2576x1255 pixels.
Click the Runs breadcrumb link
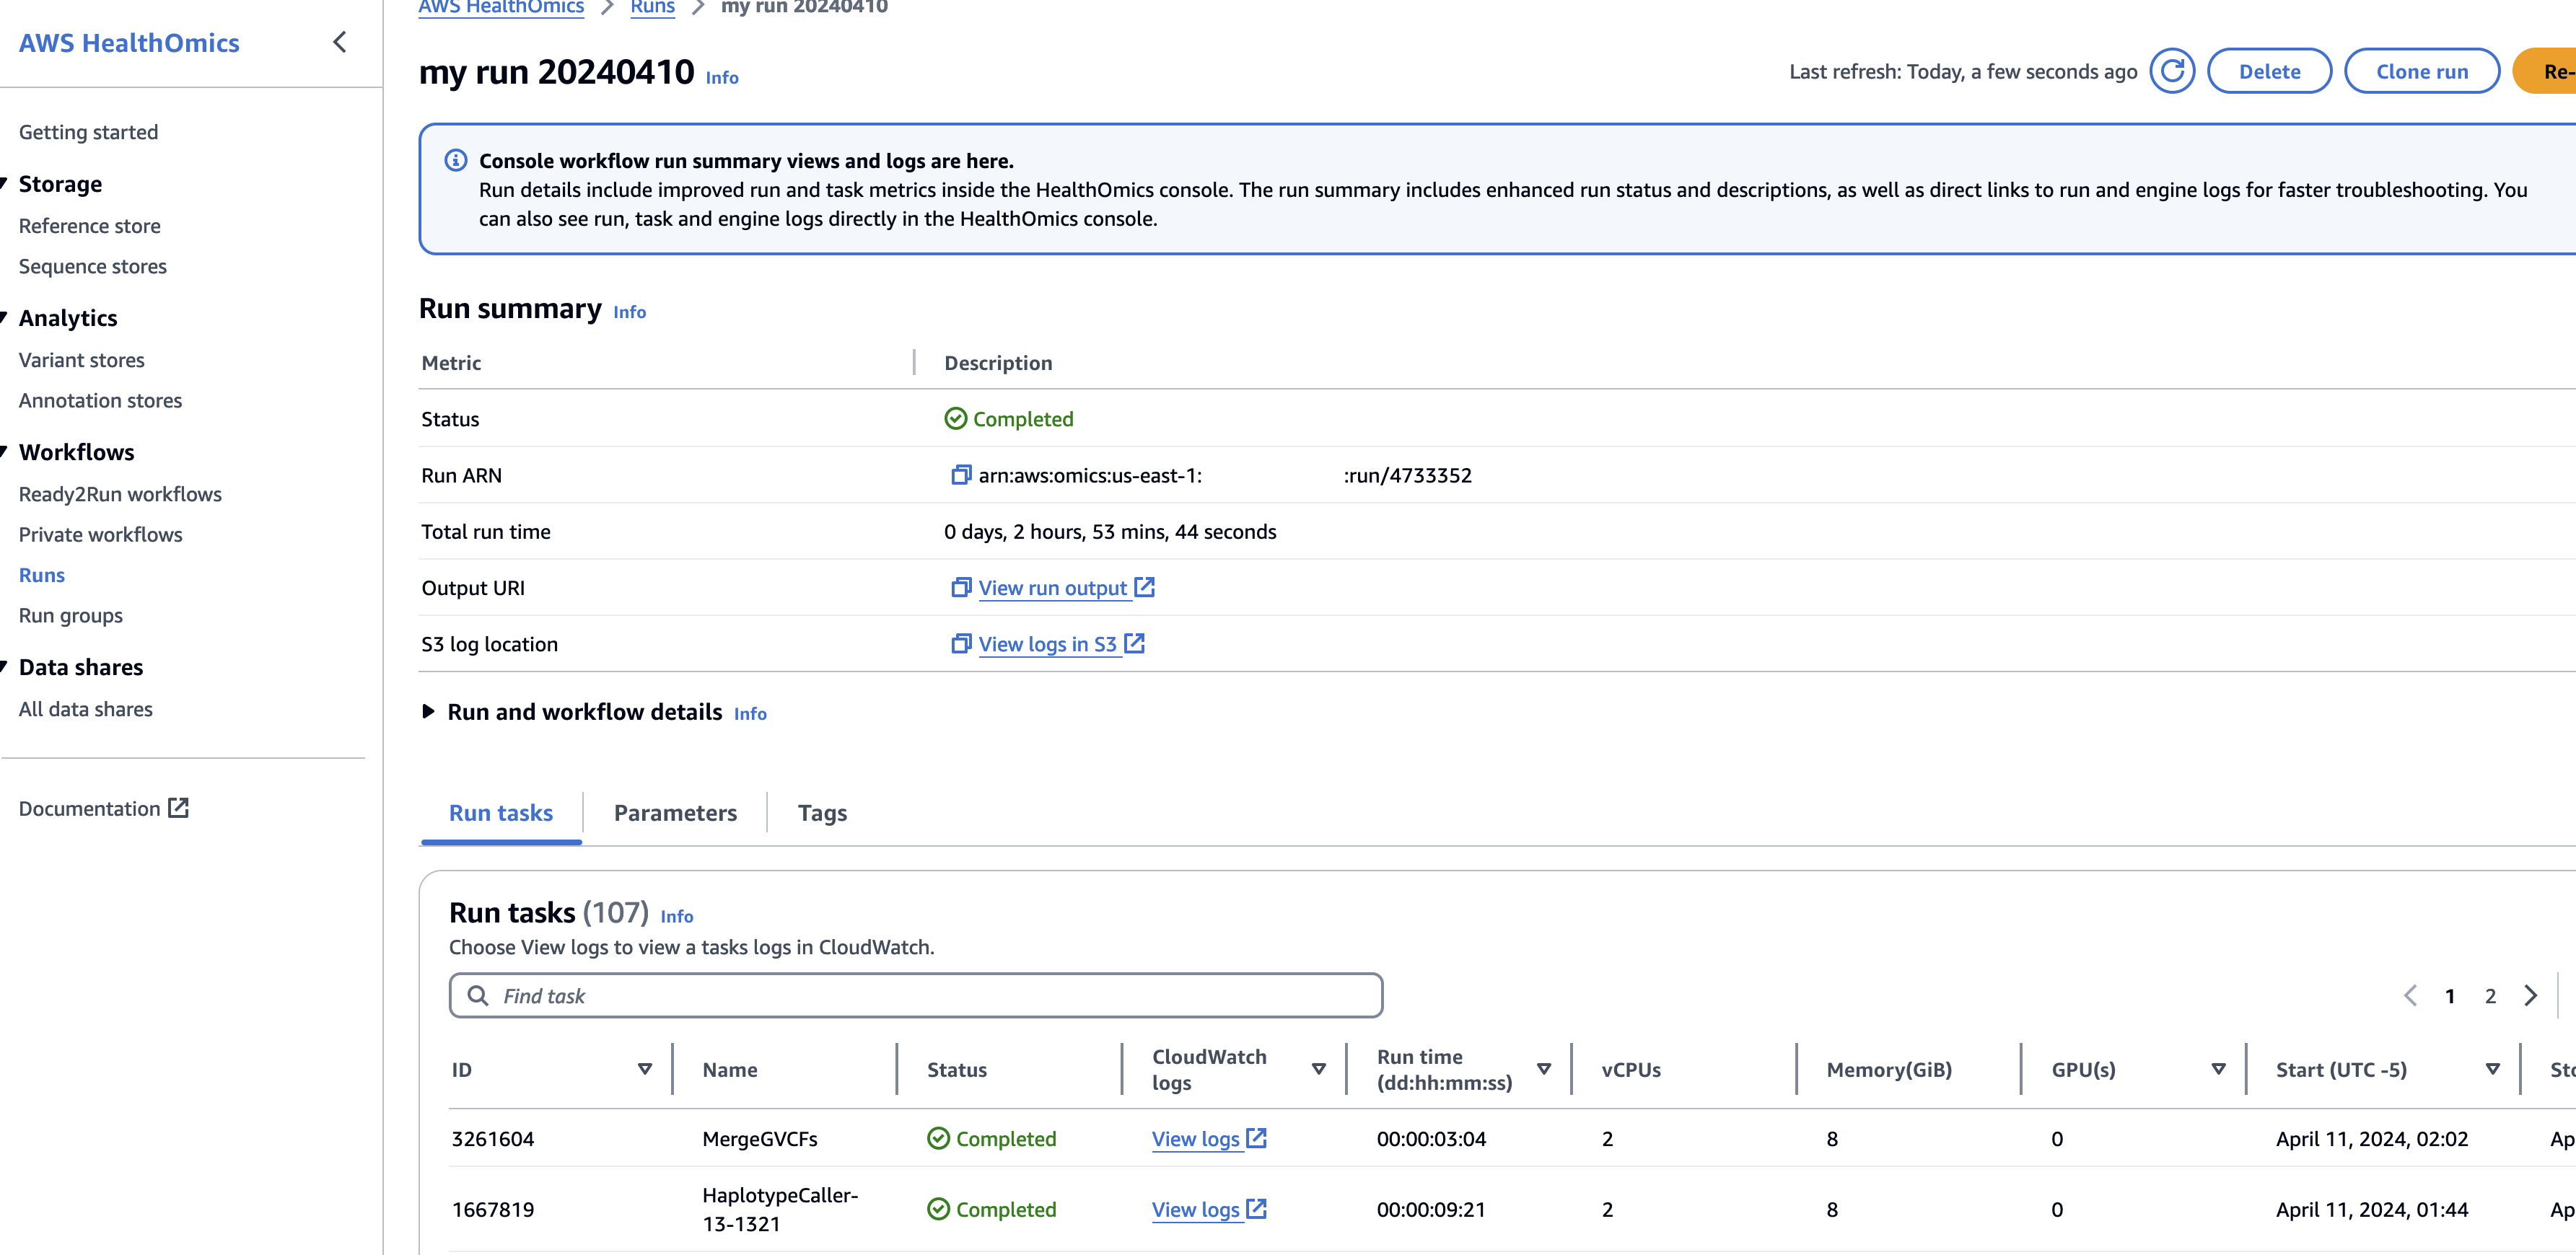pos(652,7)
